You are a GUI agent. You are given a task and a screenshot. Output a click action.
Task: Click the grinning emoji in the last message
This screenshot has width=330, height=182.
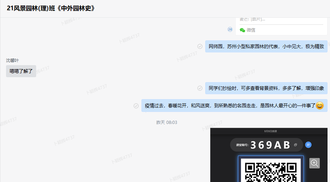click(x=320, y=106)
